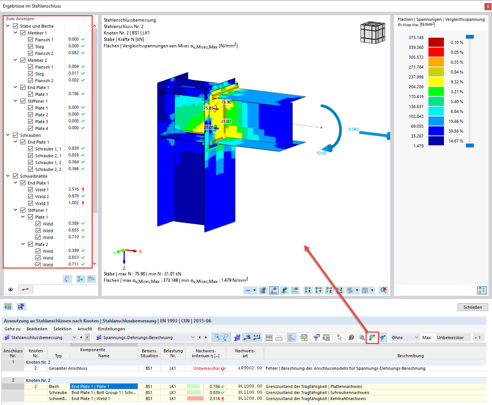Uncheck the Stäbe und Bleche checkbox
The height and width of the screenshot is (405, 492).
pyautogui.click(x=16, y=26)
